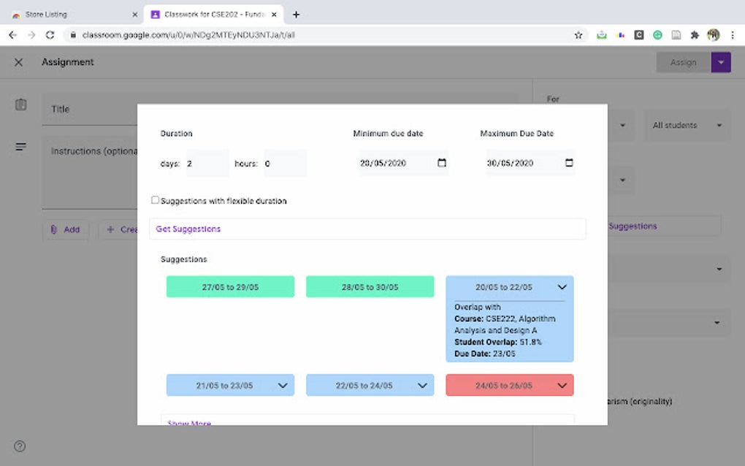Focus the duration hours field
The image size is (745, 466).
[x=285, y=164]
